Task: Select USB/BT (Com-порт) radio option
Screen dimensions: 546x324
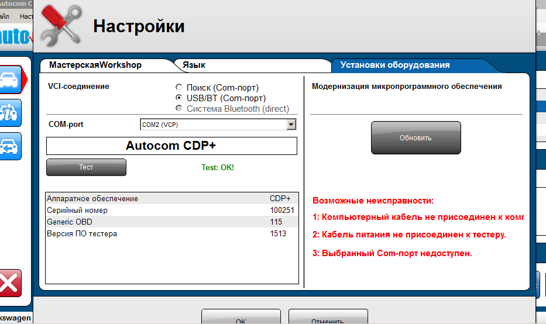Action: click(178, 98)
